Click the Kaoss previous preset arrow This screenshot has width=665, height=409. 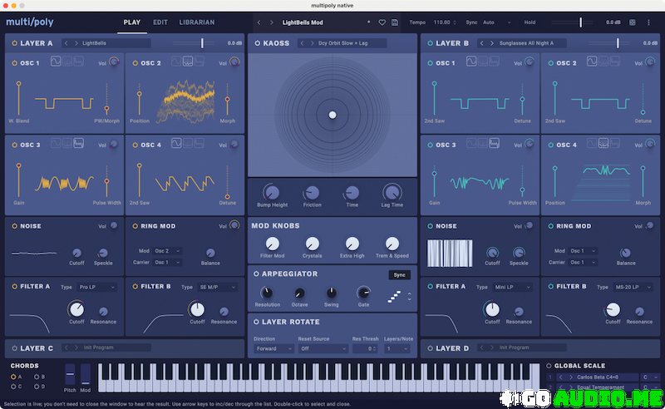coord(302,43)
